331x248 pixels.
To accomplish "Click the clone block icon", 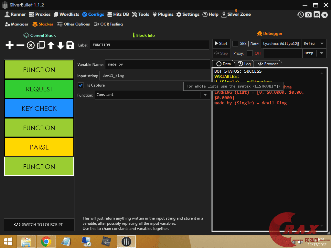I will (41, 46).
